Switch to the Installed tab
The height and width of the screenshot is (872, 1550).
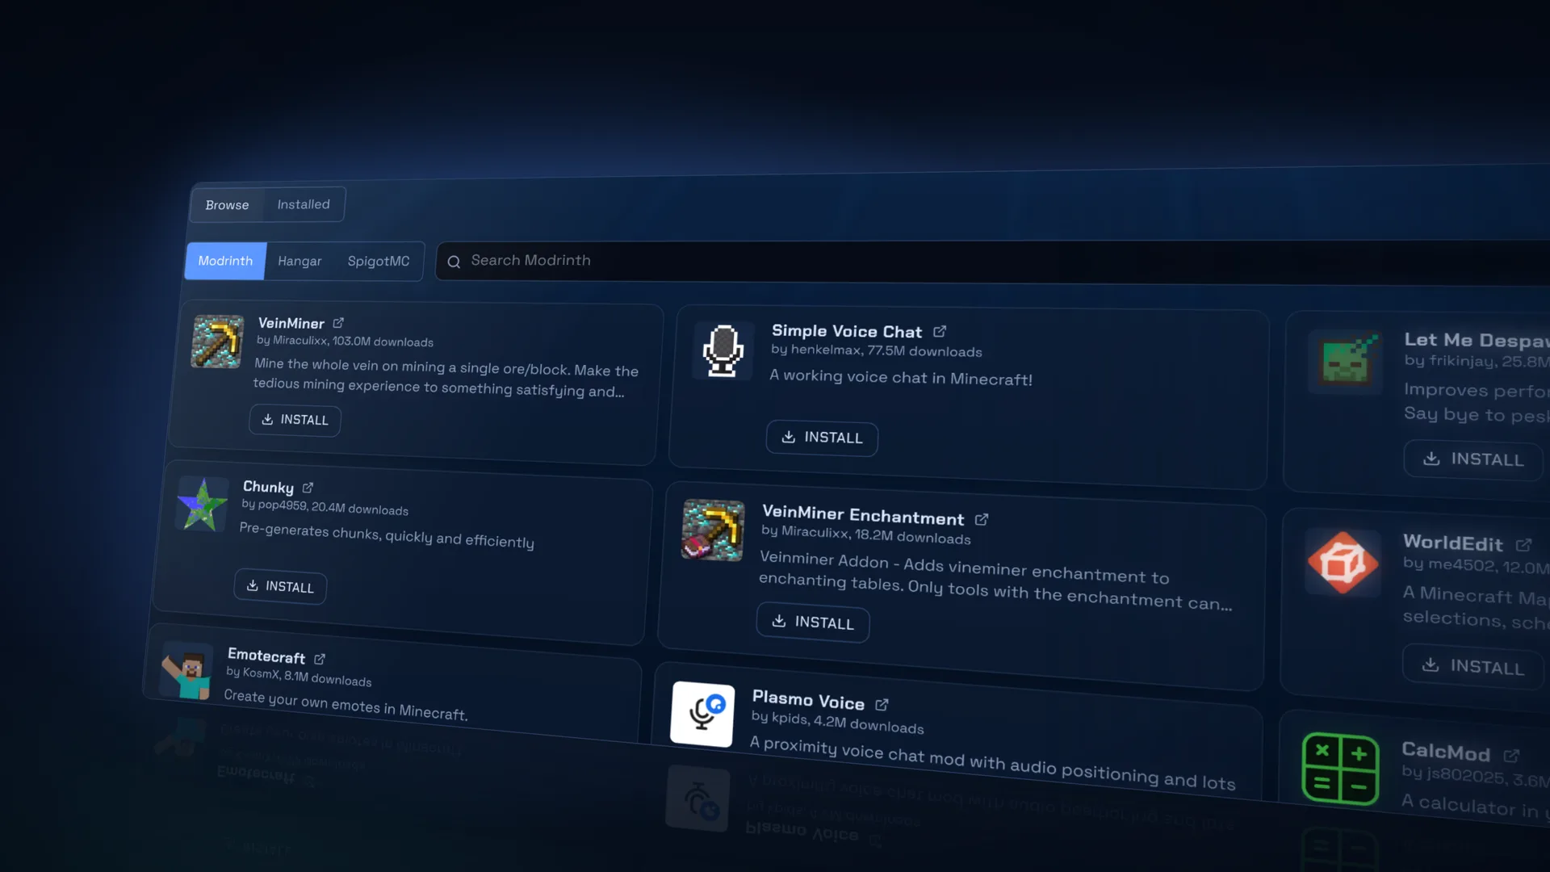(304, 204)
